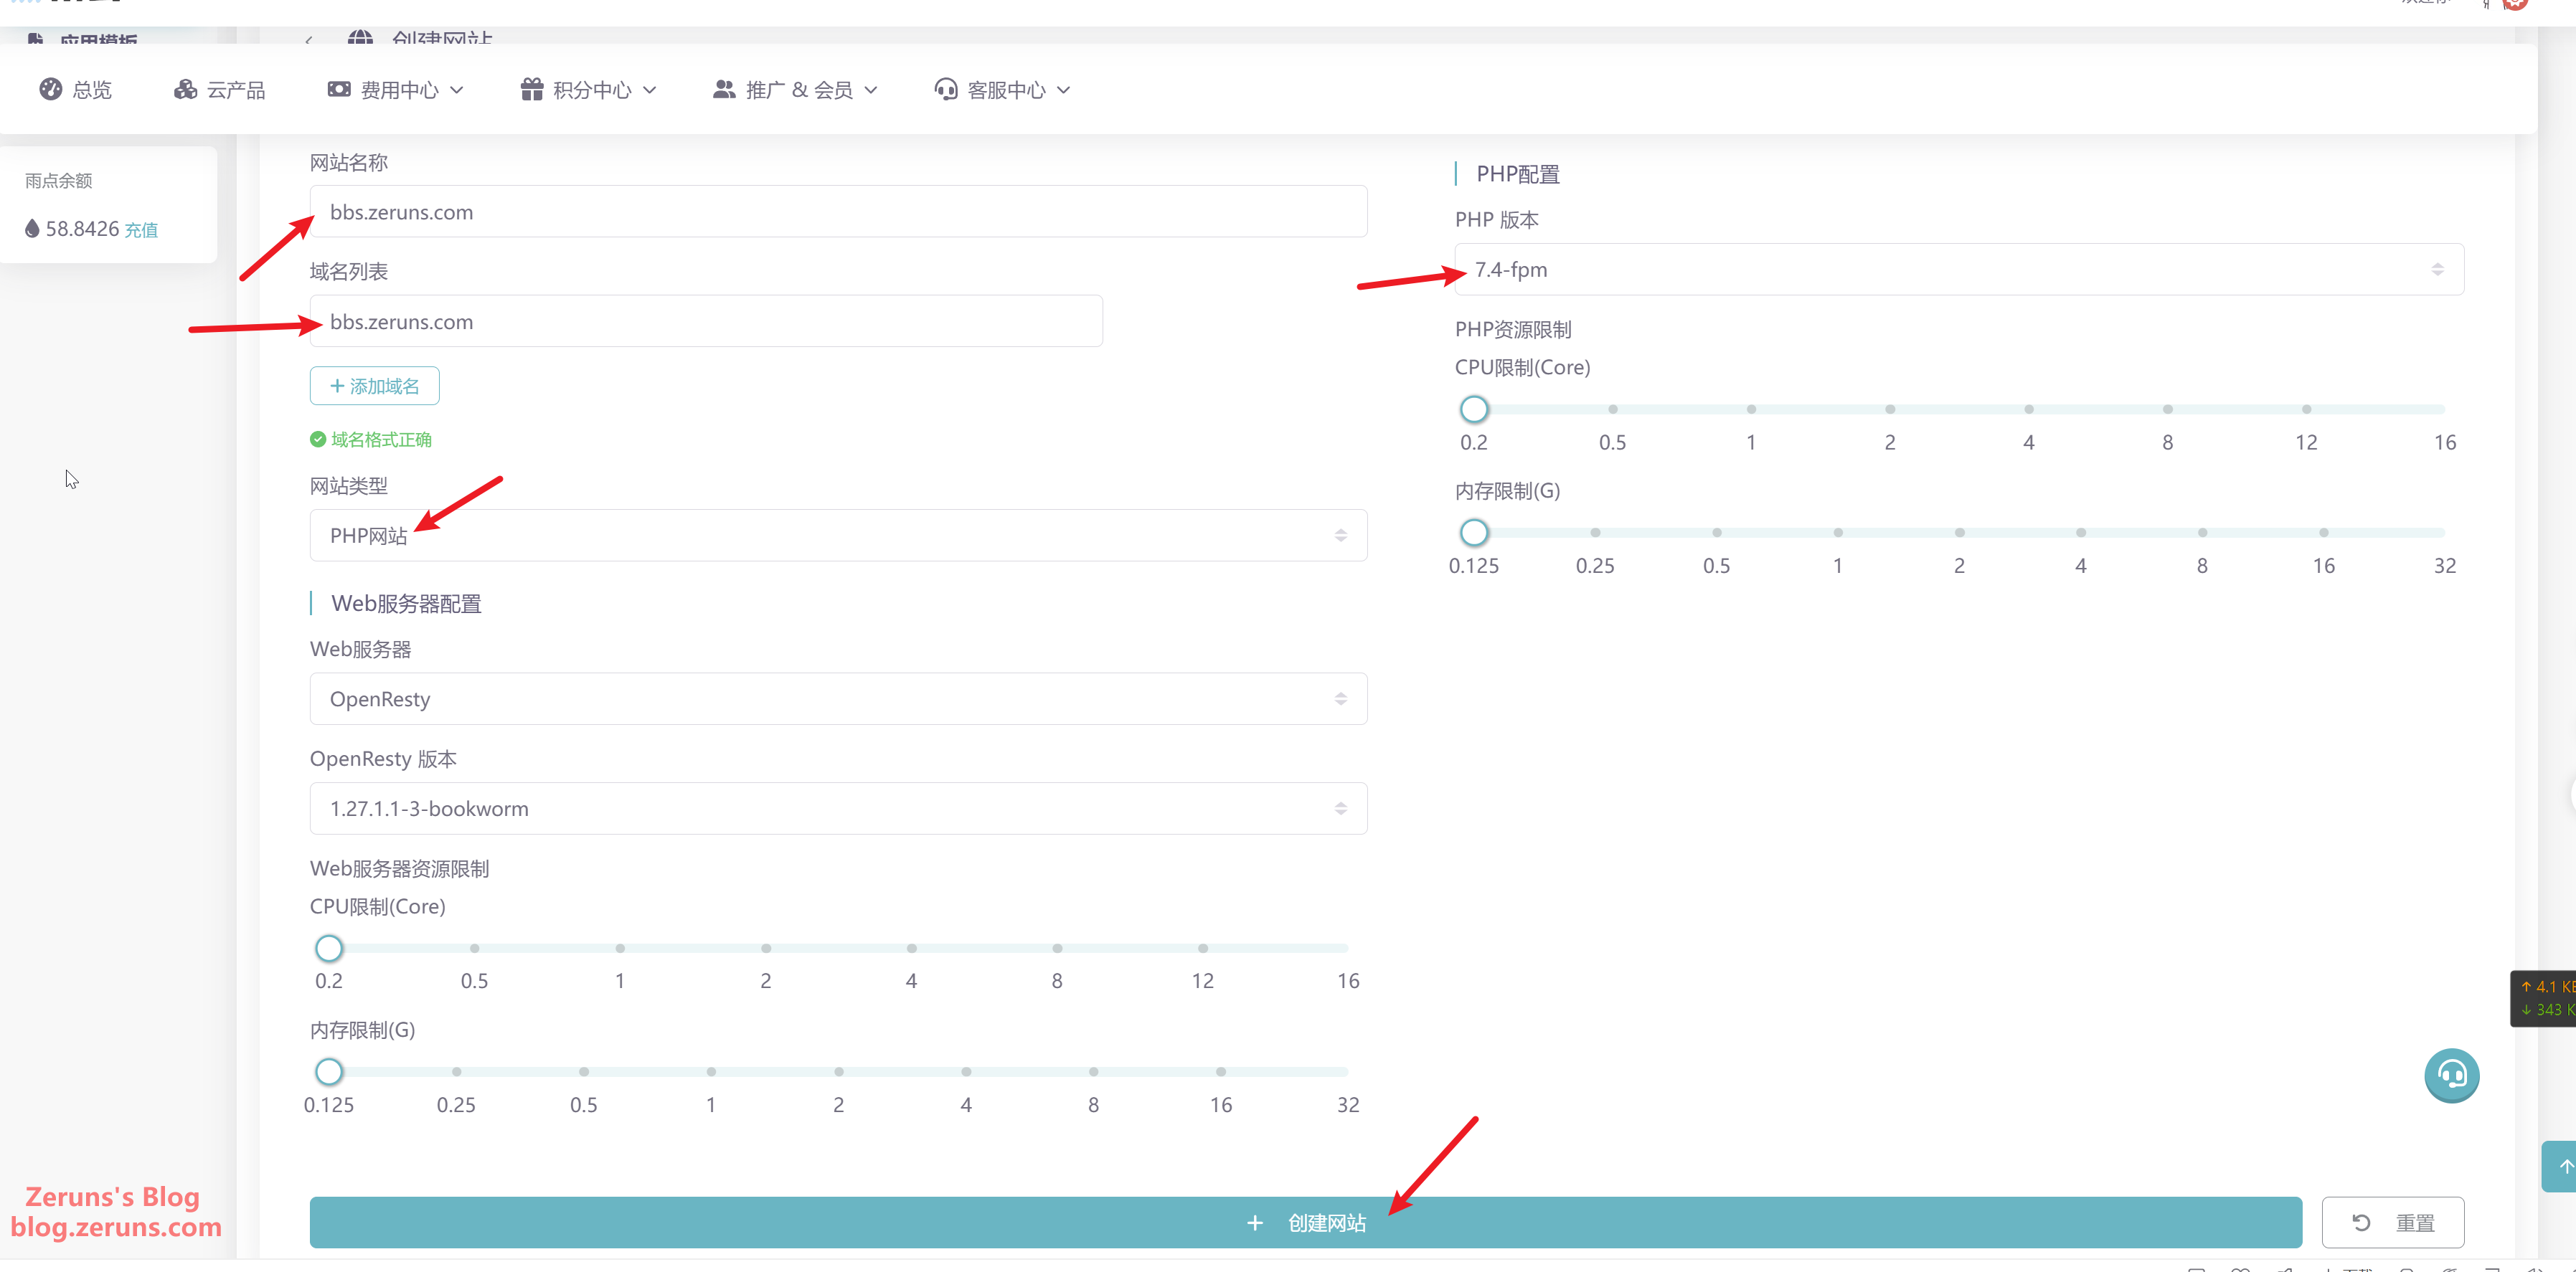Click the back arrow beside 创建网站 title
Image resolution: width=2576 pixels, height=1272 pixels.
309,40
